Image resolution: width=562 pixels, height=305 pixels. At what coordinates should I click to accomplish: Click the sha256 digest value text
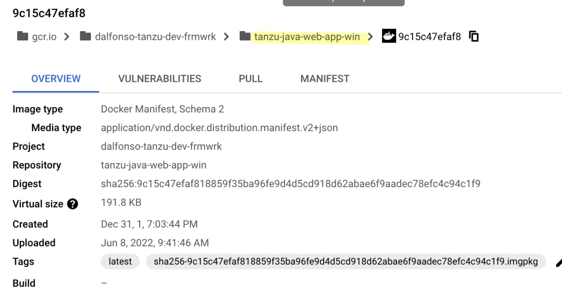[x=291, y=184]
